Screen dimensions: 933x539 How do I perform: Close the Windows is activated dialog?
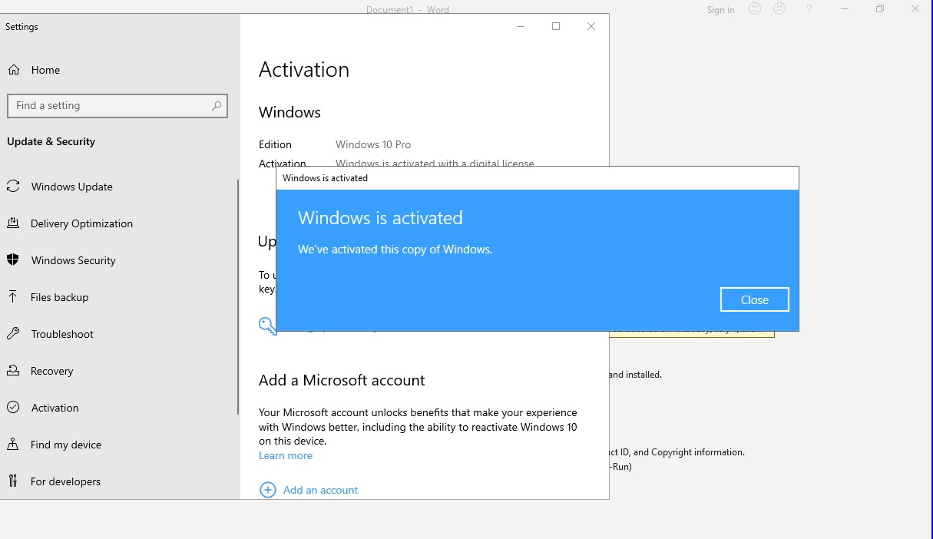pos(754,299)
